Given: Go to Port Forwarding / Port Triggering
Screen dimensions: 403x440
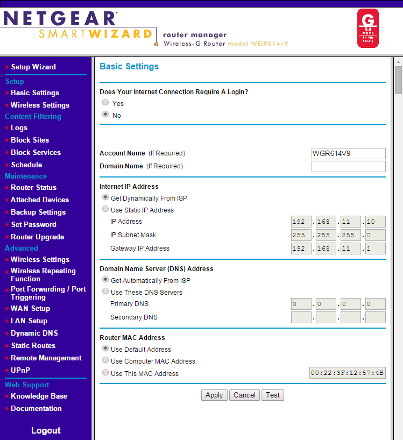Looking at the screenshot, I should point(48,293).
